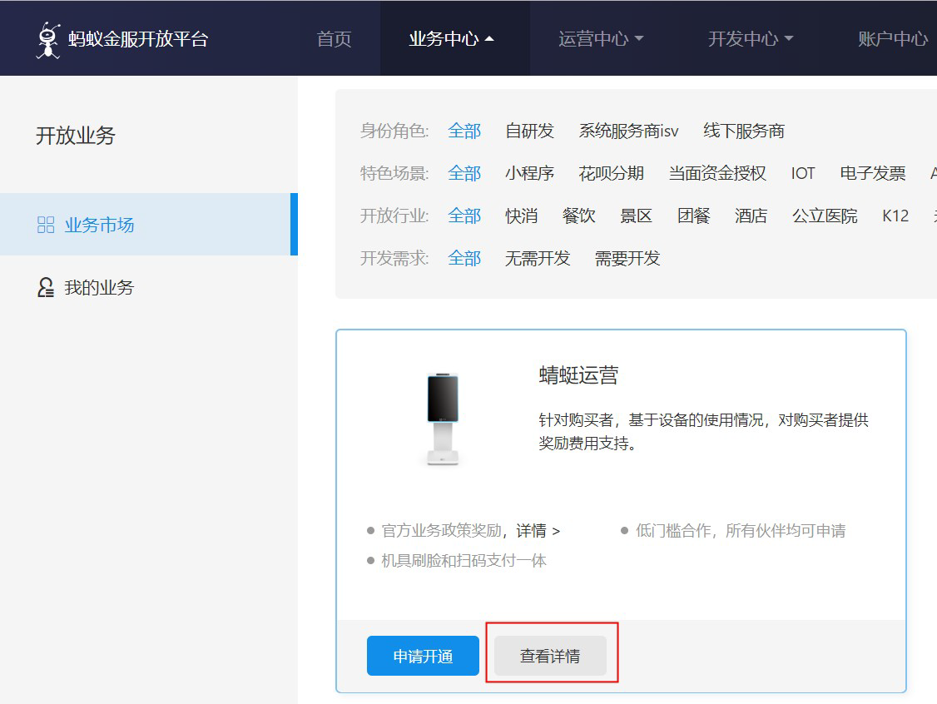
Task: Select 全部 for 开发需求 filter
Action: pos(464,258)
